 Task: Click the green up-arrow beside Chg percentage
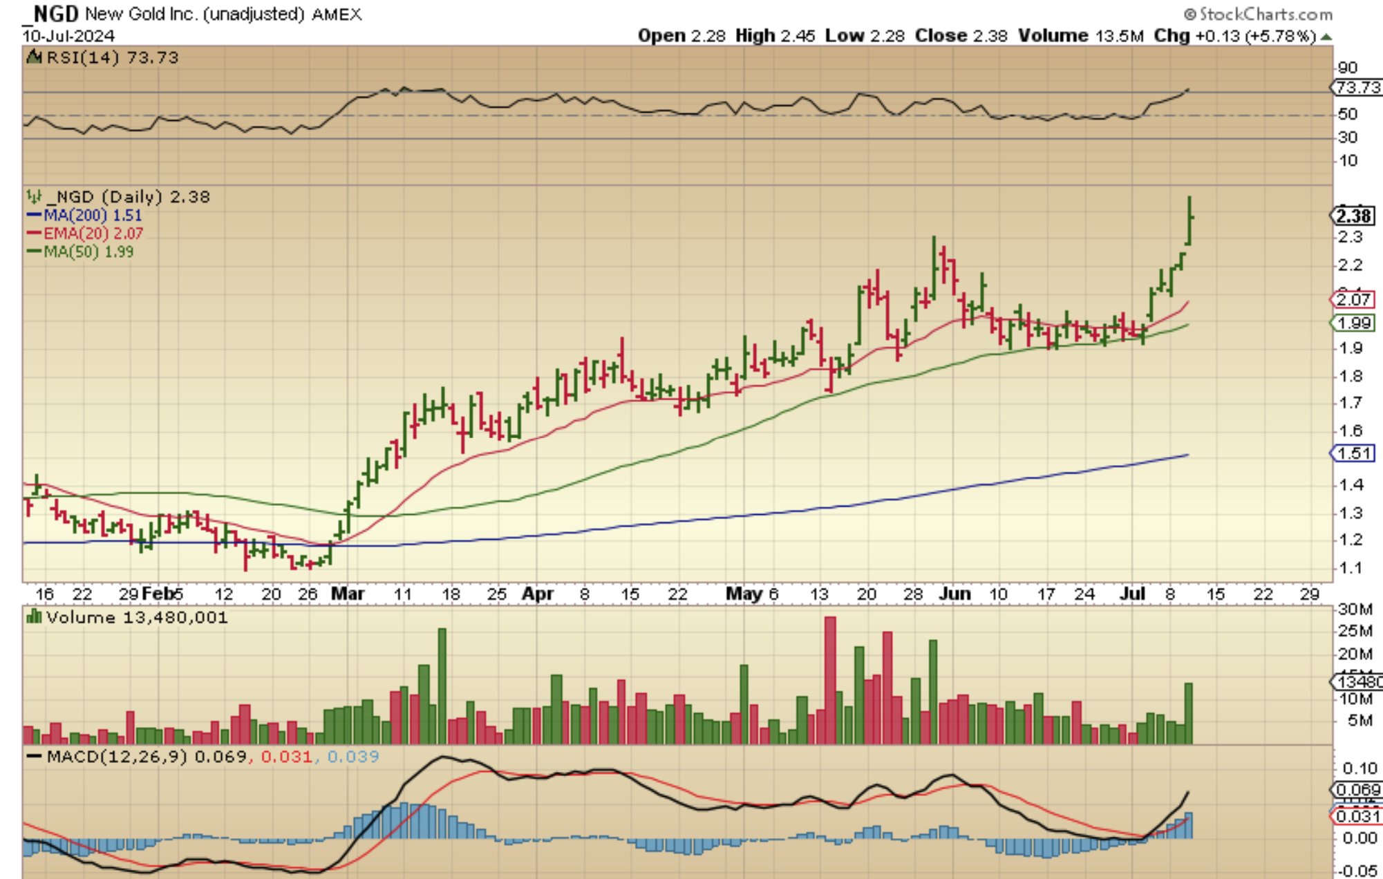point(1326,37)
